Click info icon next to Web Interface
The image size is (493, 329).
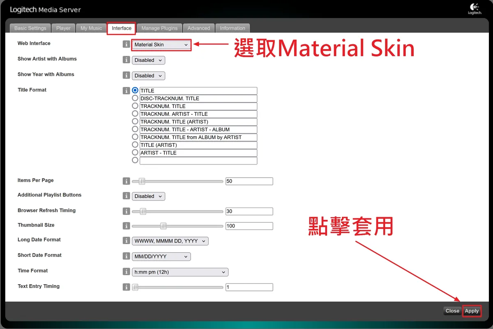[126, 44]
